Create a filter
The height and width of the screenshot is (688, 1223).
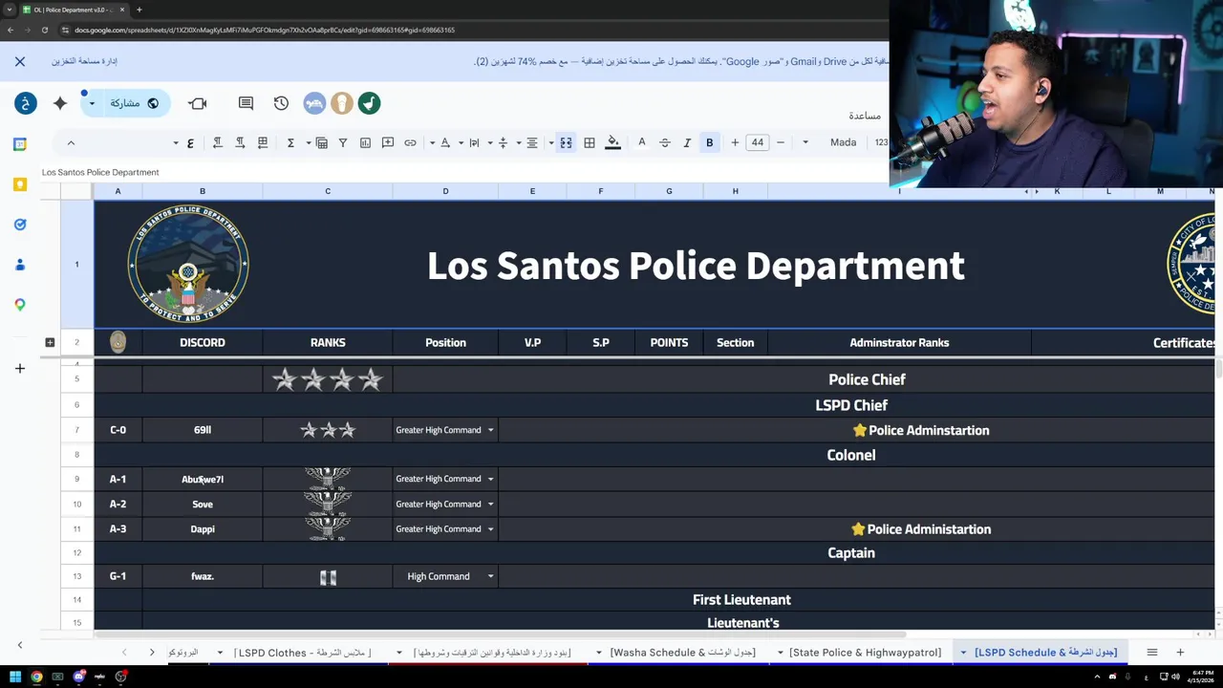(343, 142)
